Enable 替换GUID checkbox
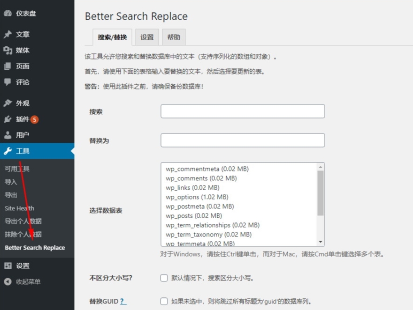The image size is (413, 310). [164, 301]
